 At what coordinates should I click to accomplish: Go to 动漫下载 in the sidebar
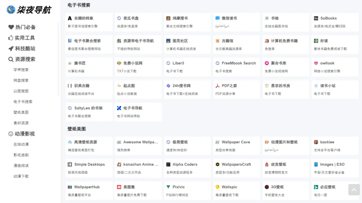pyautogui.click(x=21, y=176)
